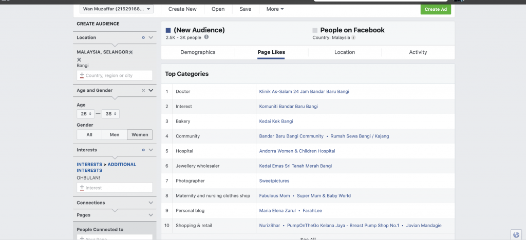Viewport: 526px width, 240px height.
Task: Collapse the Location section chevron
Action: [151, 38]
